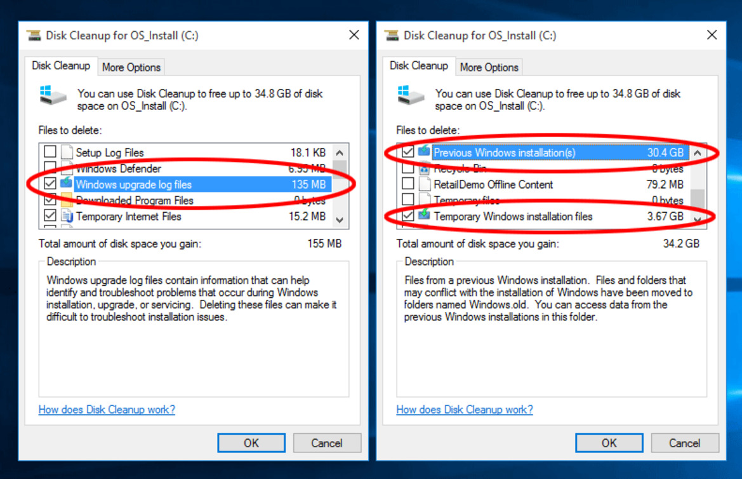742x479 pixels.
Task: Click the Temporary Internet Files icon
Action: tap(67, 216)
